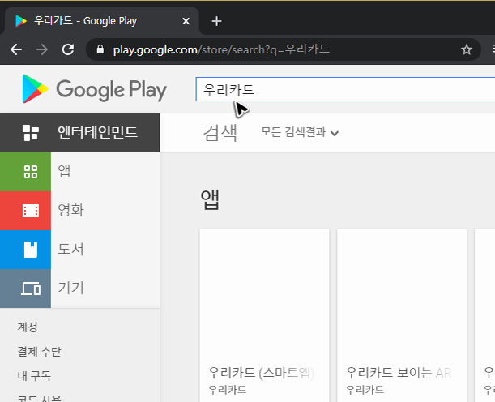Open the 영화 category label

click(70, 210)
